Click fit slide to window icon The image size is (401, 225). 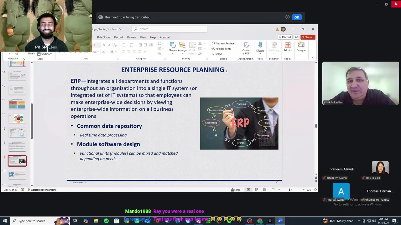pos(315,190)
